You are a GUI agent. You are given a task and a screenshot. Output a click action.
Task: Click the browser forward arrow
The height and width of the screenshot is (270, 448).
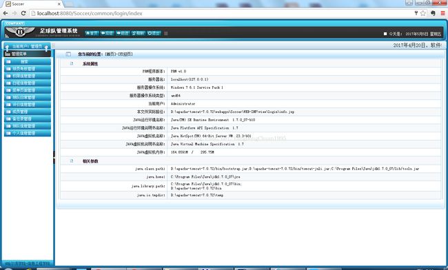[14, 13]
